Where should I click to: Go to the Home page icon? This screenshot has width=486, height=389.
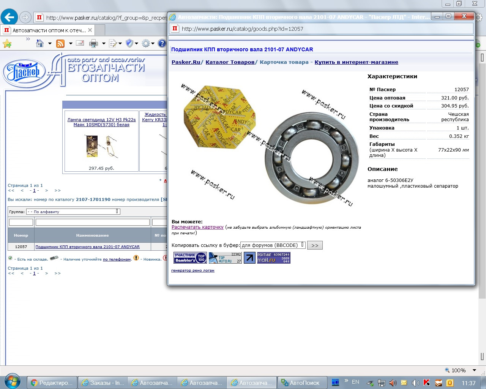point(40,44)
